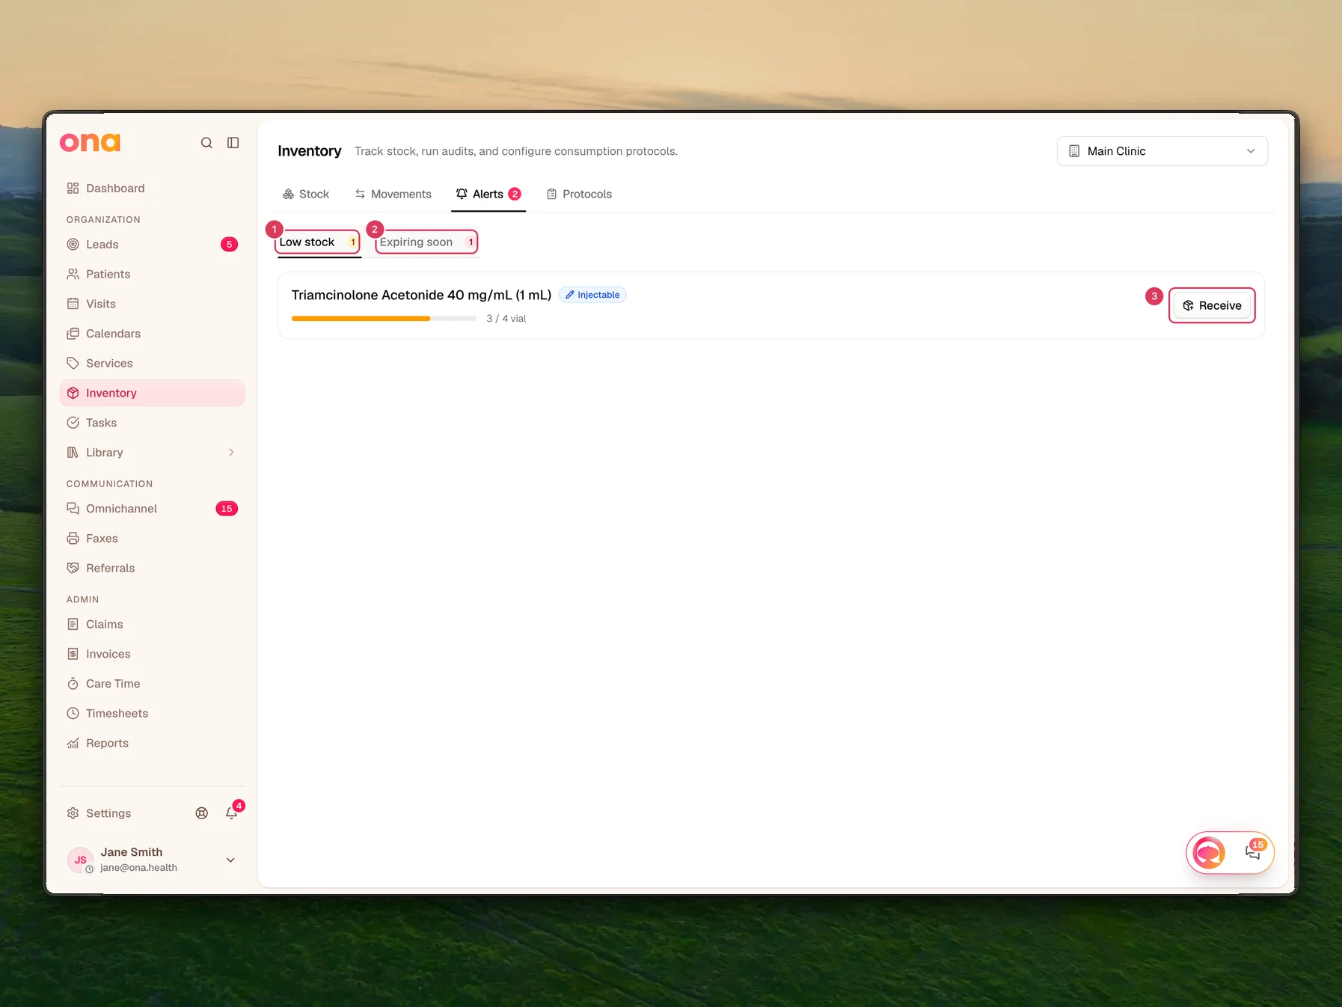Open Care Time tracker
Viewport: 1342px width, 1007px height.
tap(152, 684)
